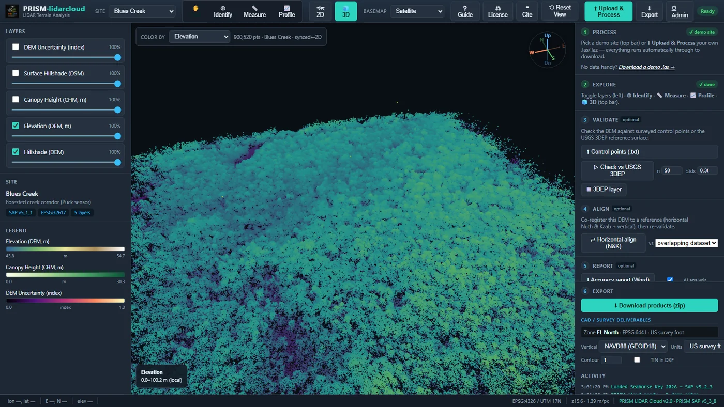The width and height of the screenshot is (724, 407).
Task: Click the 3DEP layer button
Action: point(604,190)
